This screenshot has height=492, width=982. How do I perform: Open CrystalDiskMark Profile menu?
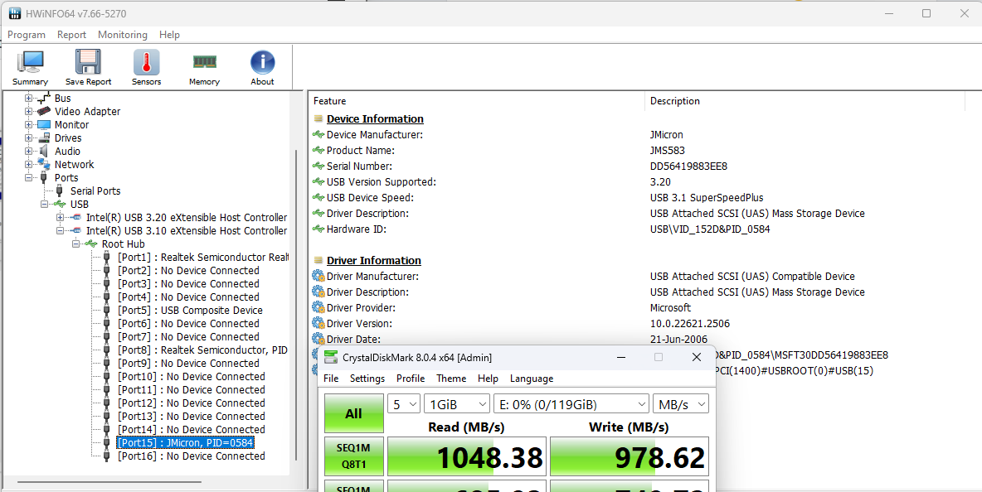tap(411, 379)
